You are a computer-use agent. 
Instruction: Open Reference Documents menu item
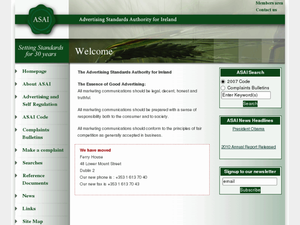(x=35, y=179)
